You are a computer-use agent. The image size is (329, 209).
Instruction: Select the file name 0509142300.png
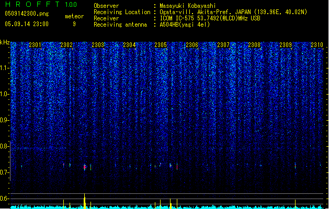click(27, 14)
